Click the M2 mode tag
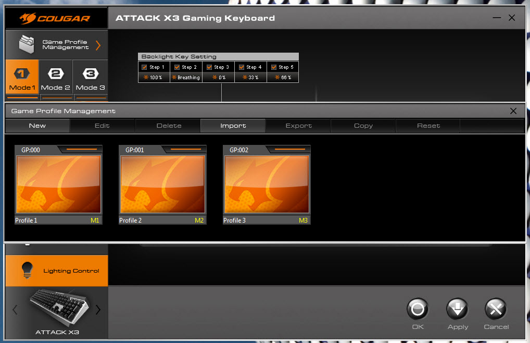This screenshot has height=343, width=530. (x=199, y=220)
